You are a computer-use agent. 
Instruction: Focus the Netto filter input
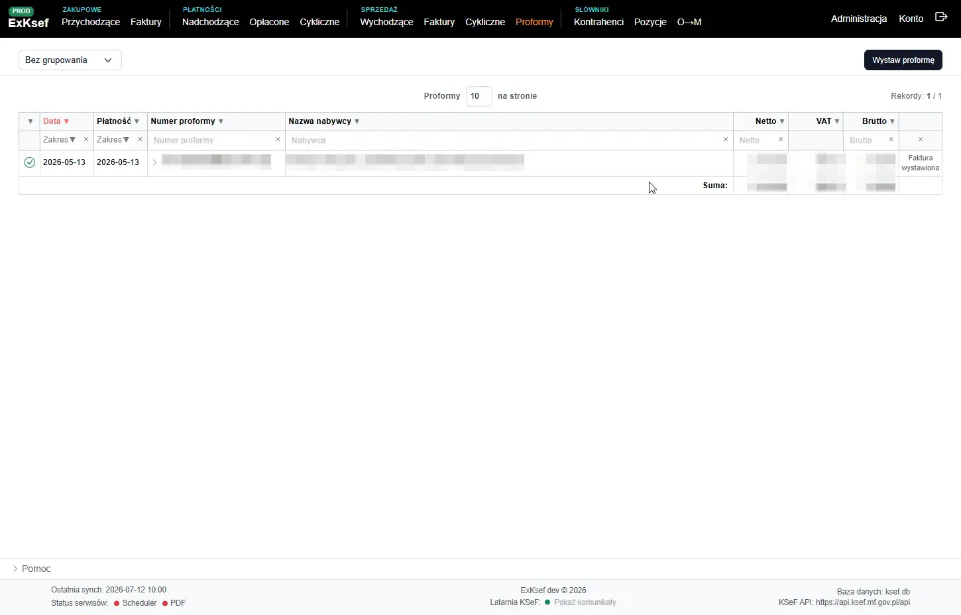[x=756, y=140]
